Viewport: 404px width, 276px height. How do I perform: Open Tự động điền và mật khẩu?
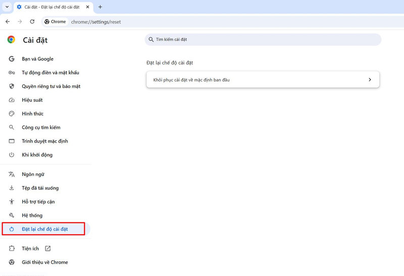pyautogui.click(x=50, y=72)
